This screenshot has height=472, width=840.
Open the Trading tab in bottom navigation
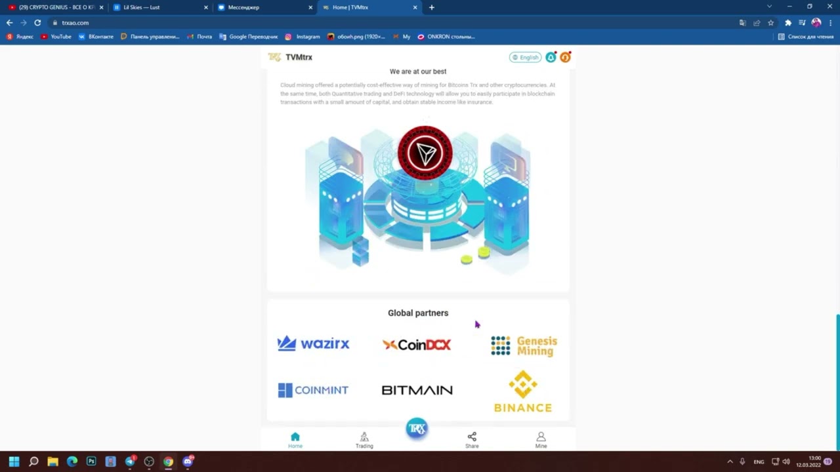point(364,440)
